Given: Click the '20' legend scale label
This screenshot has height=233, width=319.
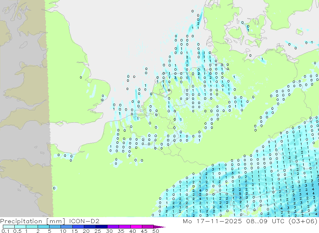Looking at the screenshot, I should (x=86, y=231).
